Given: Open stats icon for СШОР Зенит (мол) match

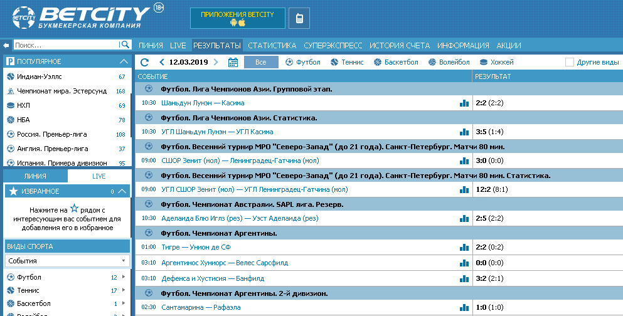Looking at the screenshot, I should pos(464,161).
